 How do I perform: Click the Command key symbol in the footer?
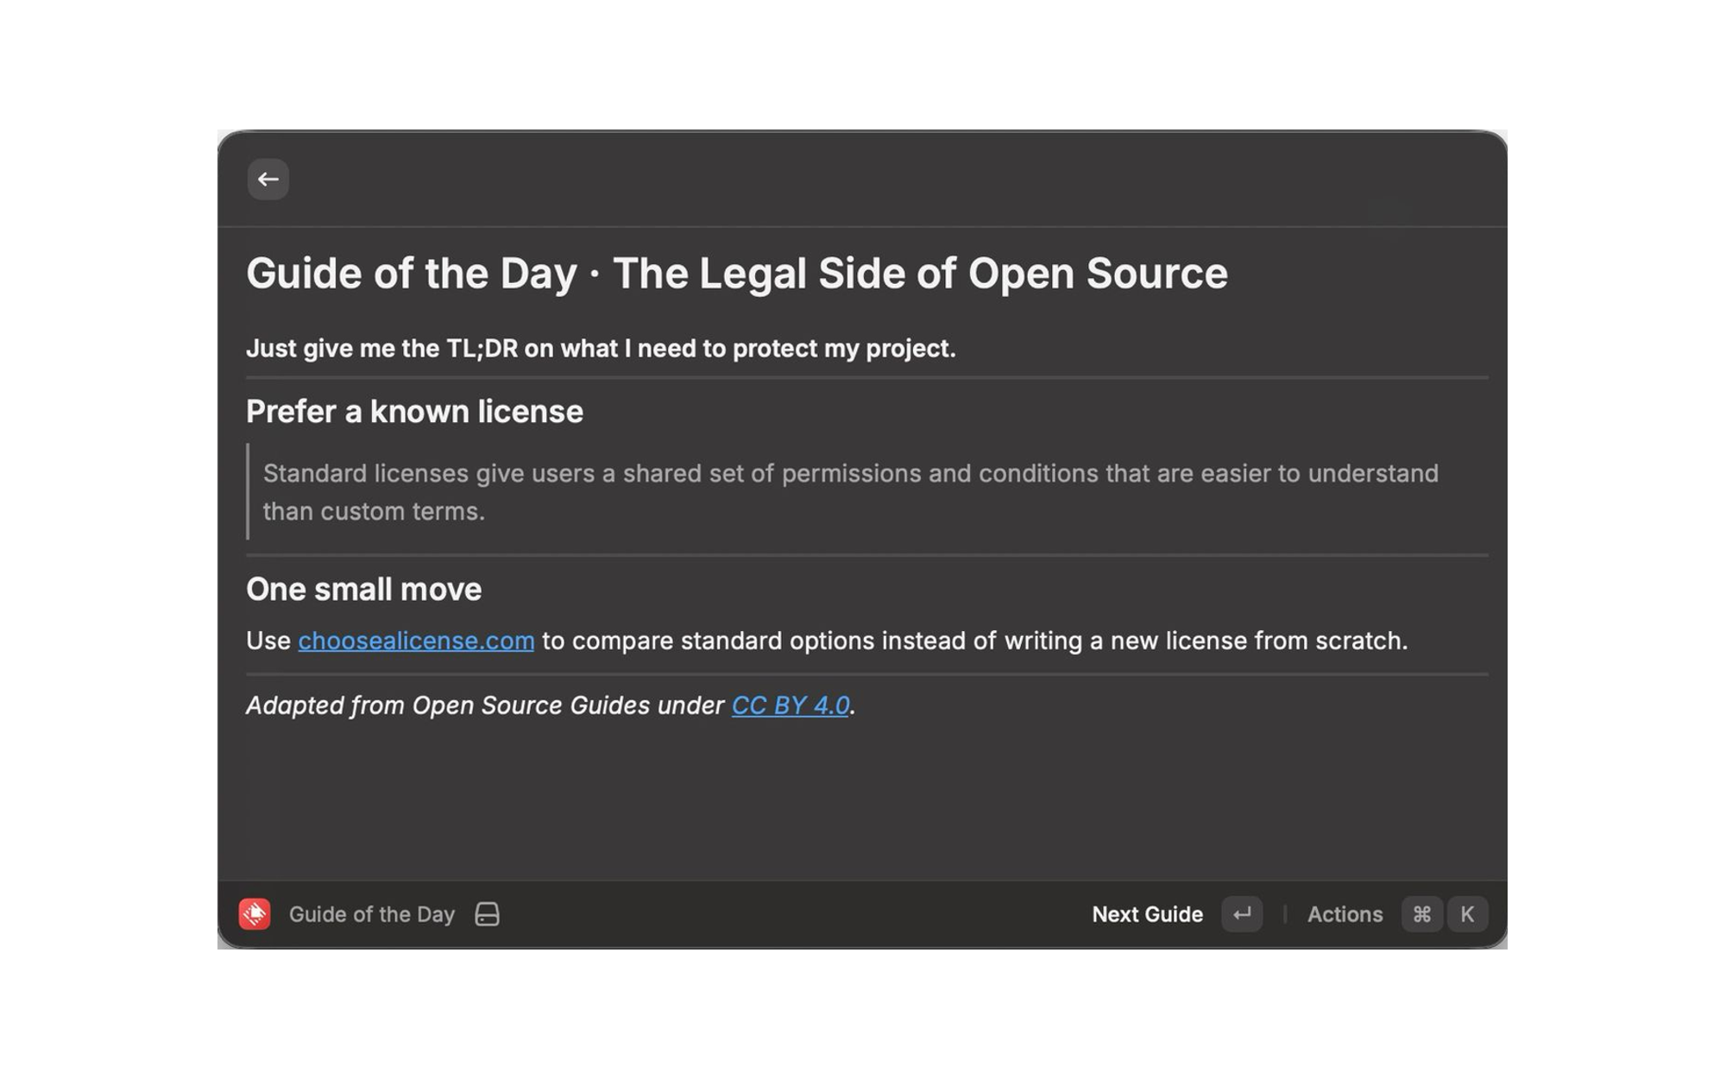click(1422, 914)
